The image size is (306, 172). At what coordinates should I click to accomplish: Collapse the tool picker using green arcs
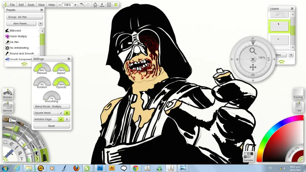pyautogui.click(x=5, y=159)
